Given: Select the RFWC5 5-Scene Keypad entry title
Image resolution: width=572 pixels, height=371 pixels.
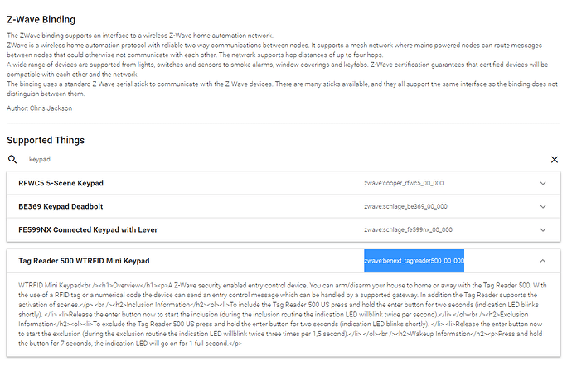Looking at the screenshot, I should tap(61, 183).
